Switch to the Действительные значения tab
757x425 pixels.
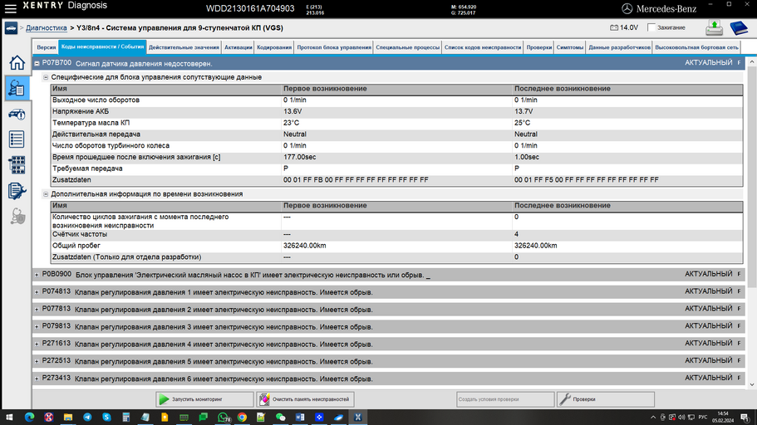point(184,47)
